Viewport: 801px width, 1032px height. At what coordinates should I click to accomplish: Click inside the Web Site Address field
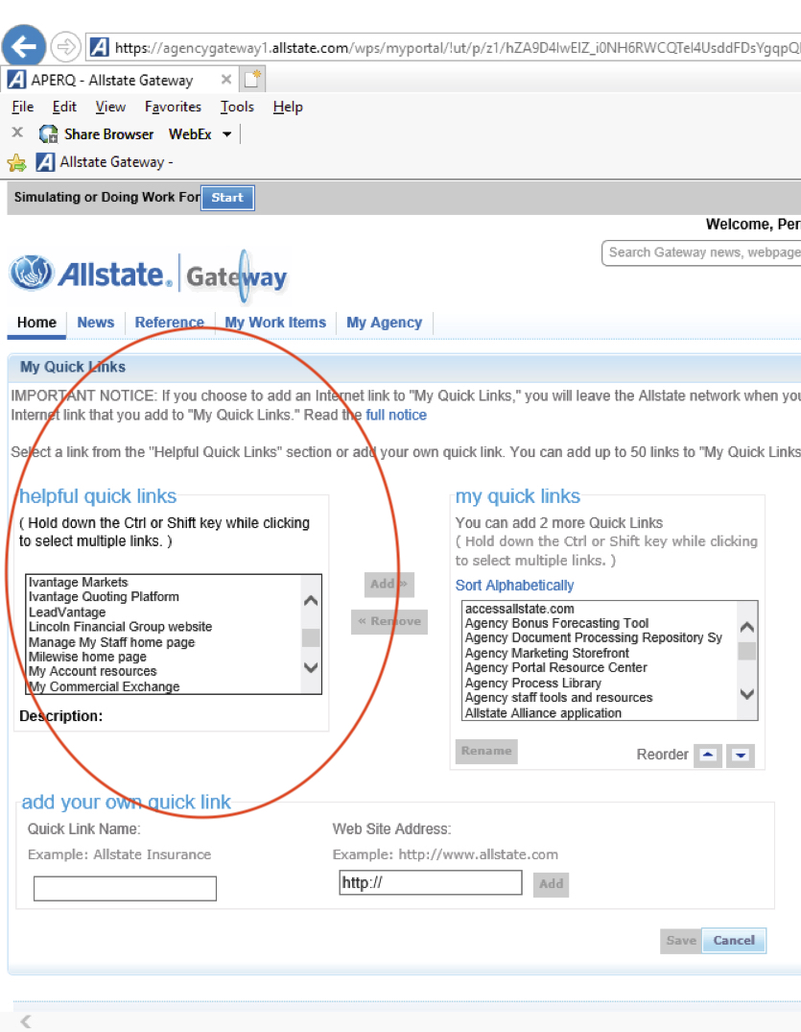click(x=430, y=882)
